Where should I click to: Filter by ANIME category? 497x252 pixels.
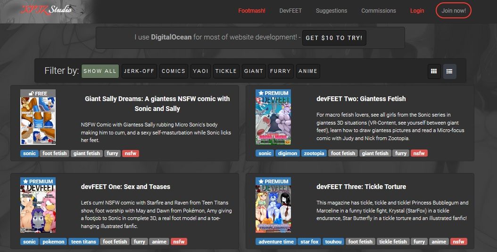tap(308, 71)
